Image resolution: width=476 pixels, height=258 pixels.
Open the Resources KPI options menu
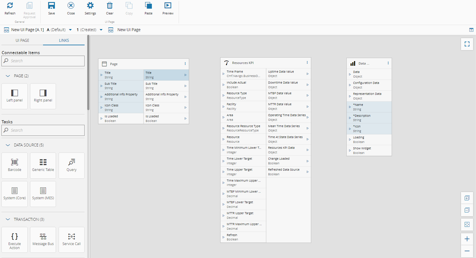point(307,63)
